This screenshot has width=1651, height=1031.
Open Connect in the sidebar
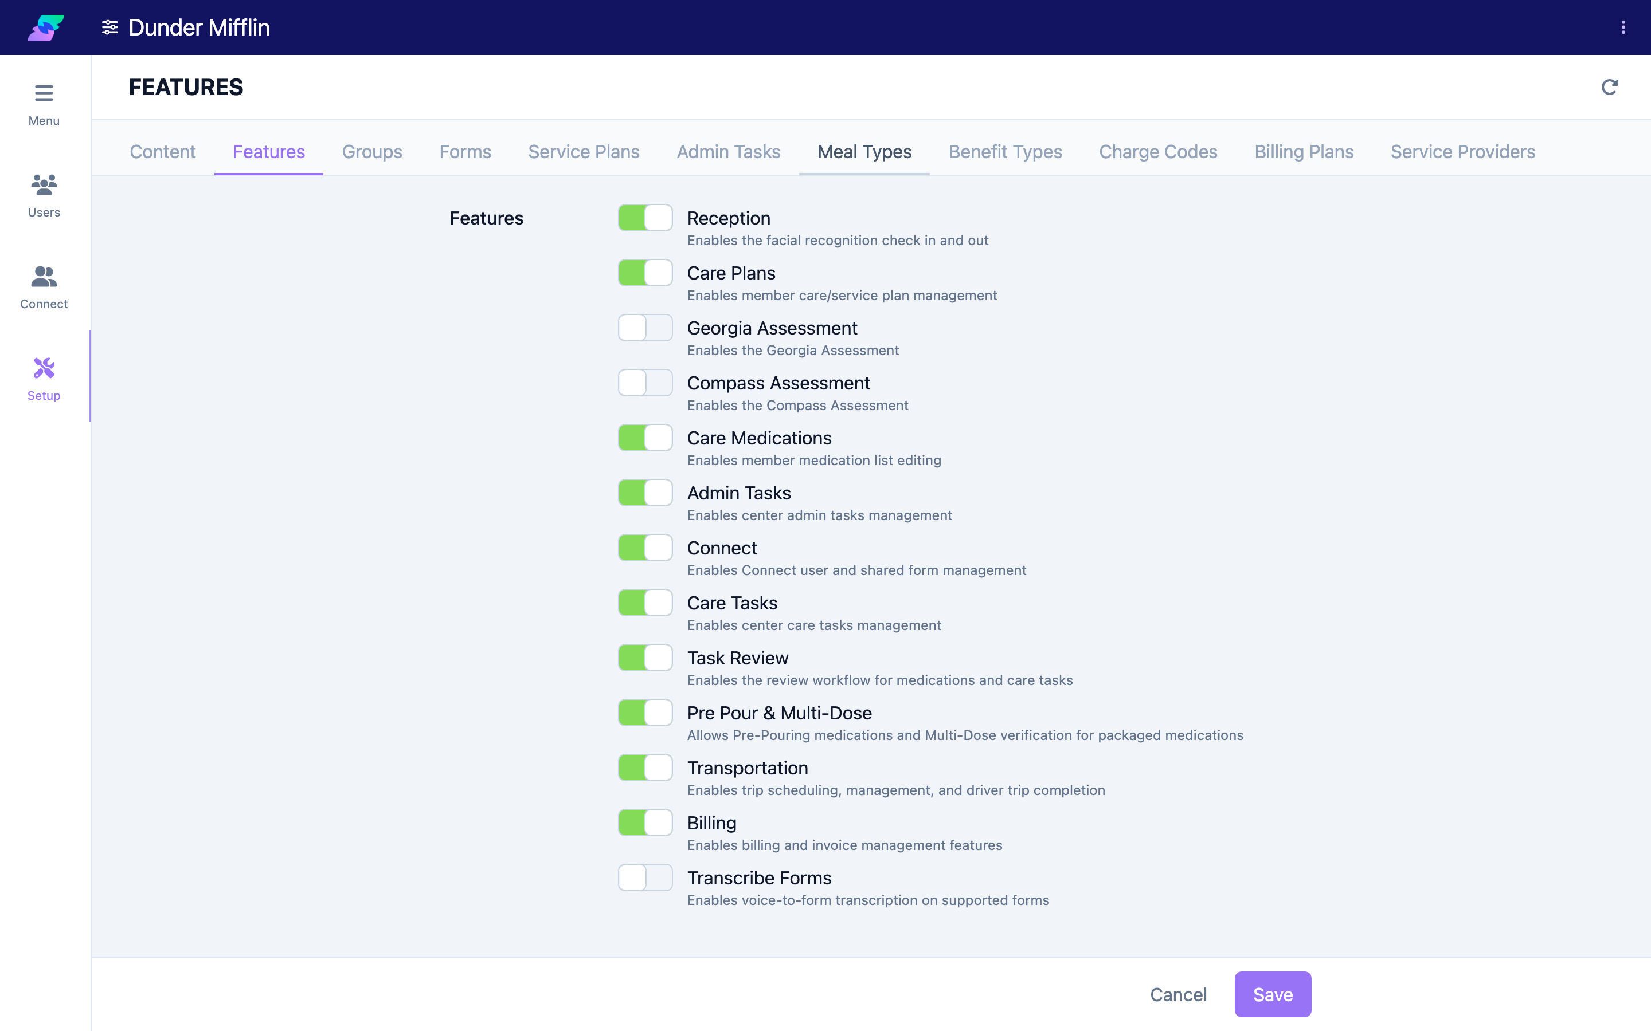[44, 288]
